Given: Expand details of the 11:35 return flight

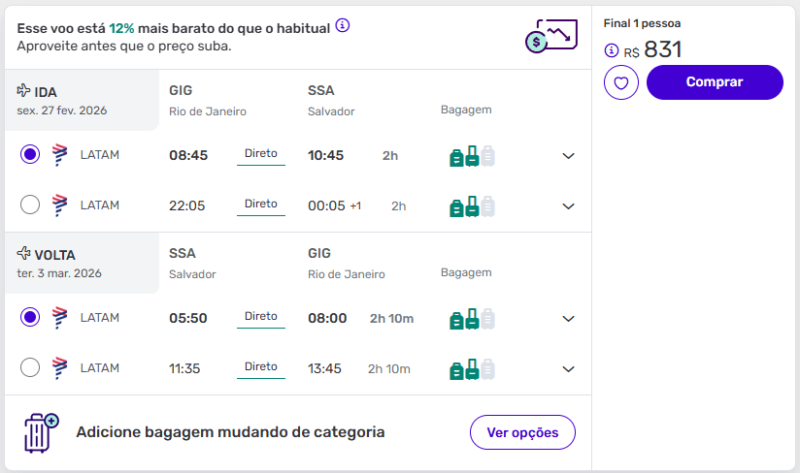Looking at the screenshot, I should tap(569, 368).
